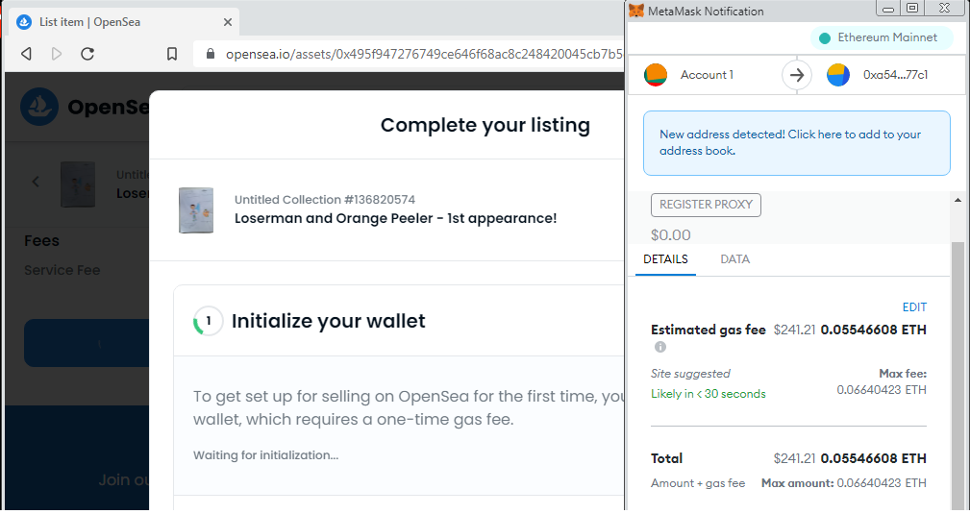Click the Loserman NFT thumbnail in listing
Viewport: 970px width, 514px height.
click(x=196, y=210)
